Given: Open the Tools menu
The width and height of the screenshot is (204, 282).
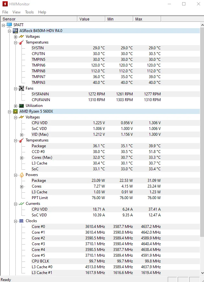Looking at the screenshot, I should [29, 12].
